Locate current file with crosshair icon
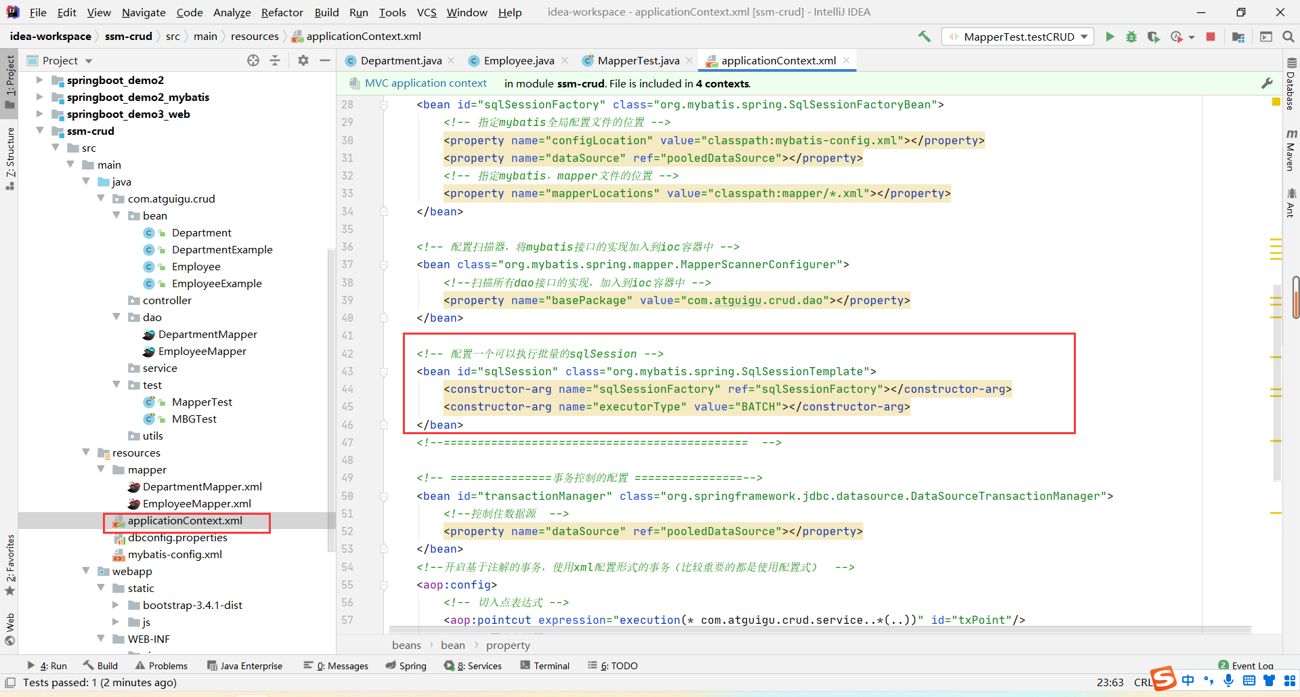This screenshot has height=697, width=1300. coord(253,60)
